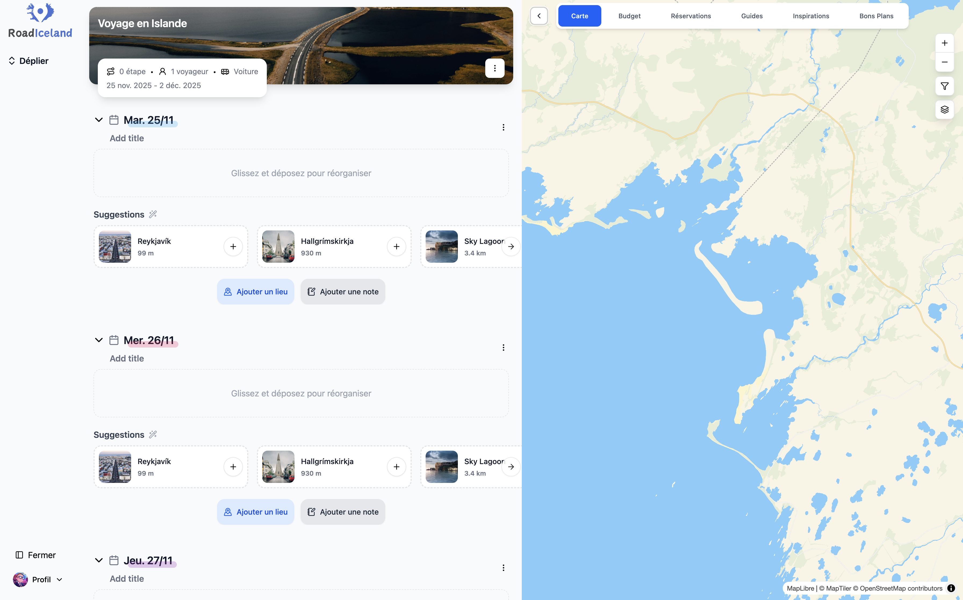Collapse the map panel with back arrow

click(539, 16)
